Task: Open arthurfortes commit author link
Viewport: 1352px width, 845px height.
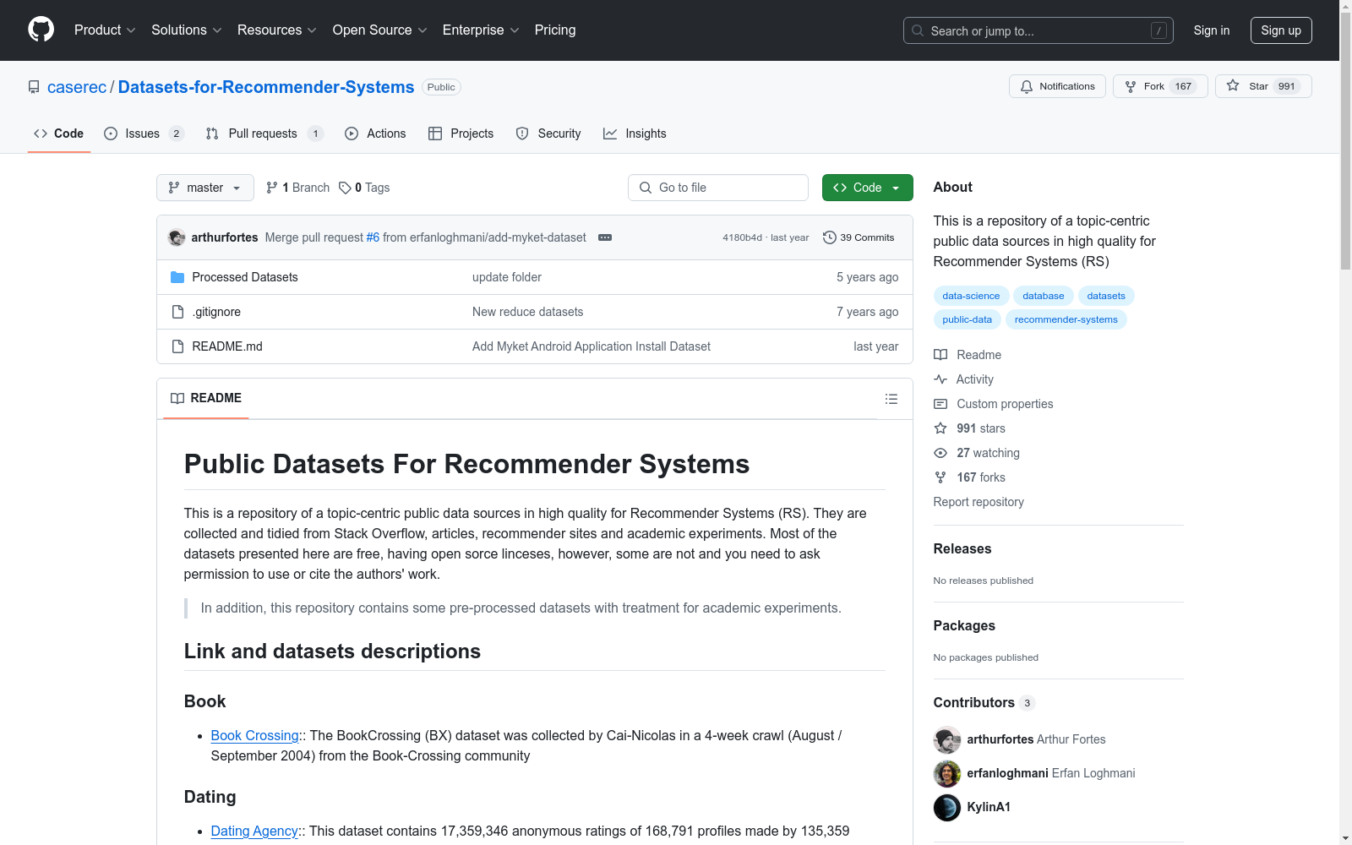Action: pos(225,237)
